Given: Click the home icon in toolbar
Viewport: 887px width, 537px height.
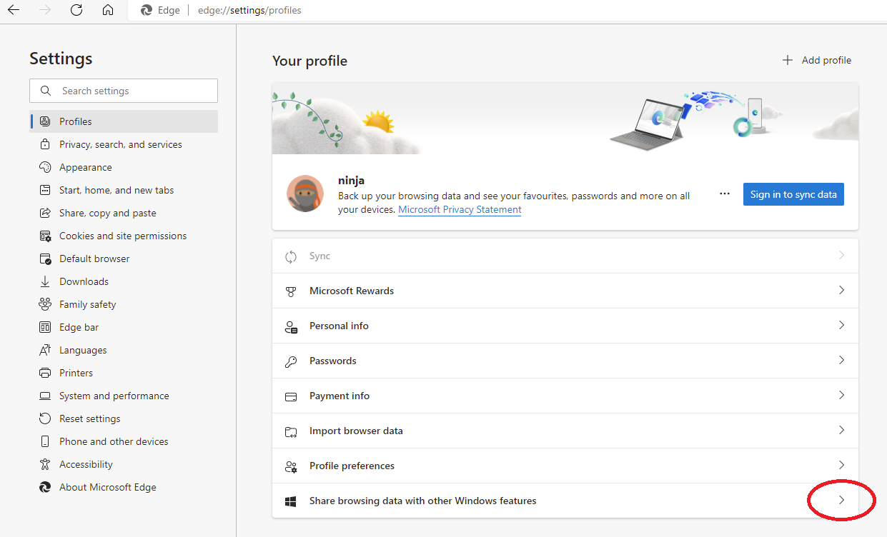Looking at the screenshot, I should [x=107, y=10].
